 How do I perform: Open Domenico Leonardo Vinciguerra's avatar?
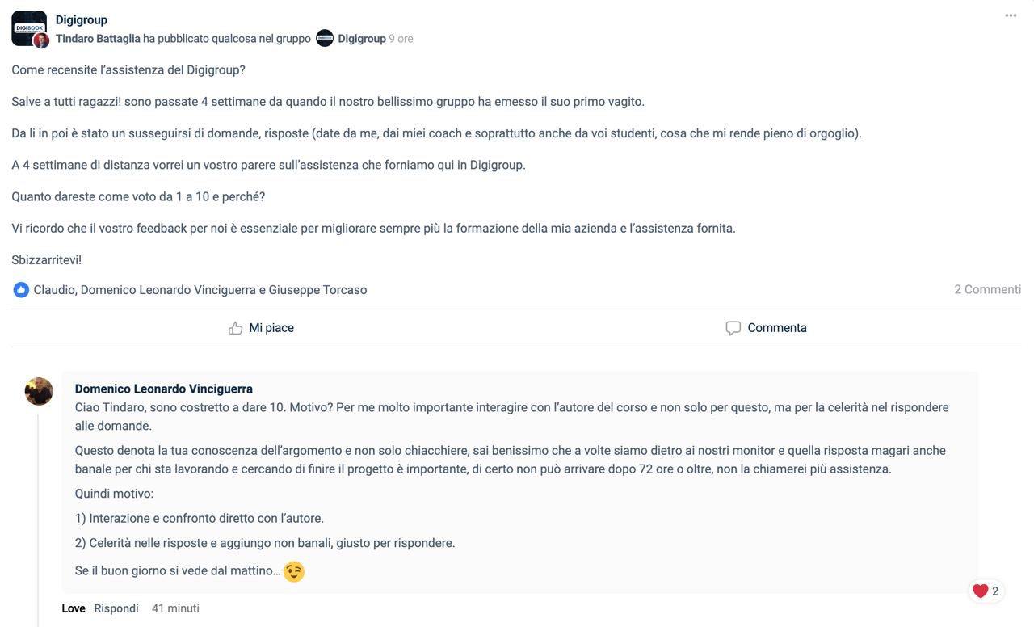coord(39,391)
